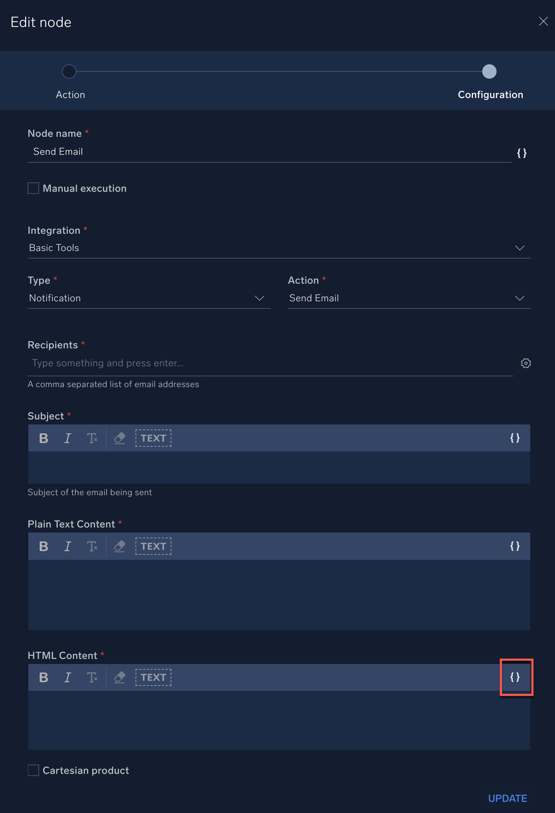555x813 pixels.
Task: Click clear formatting icon in HTML Content toolbar
Action: click(x=92, y=677)
